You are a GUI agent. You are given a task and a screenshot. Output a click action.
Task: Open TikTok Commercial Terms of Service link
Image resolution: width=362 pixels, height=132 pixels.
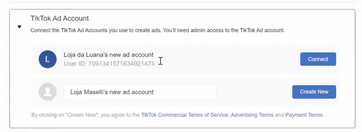[x=185, y=115]
